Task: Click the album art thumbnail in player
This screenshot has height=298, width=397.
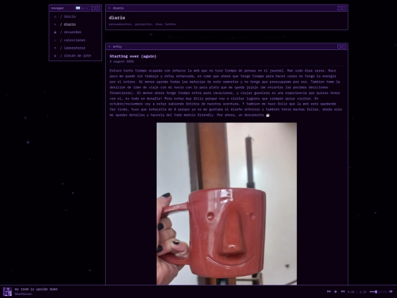Action: [x=7, y=291]
